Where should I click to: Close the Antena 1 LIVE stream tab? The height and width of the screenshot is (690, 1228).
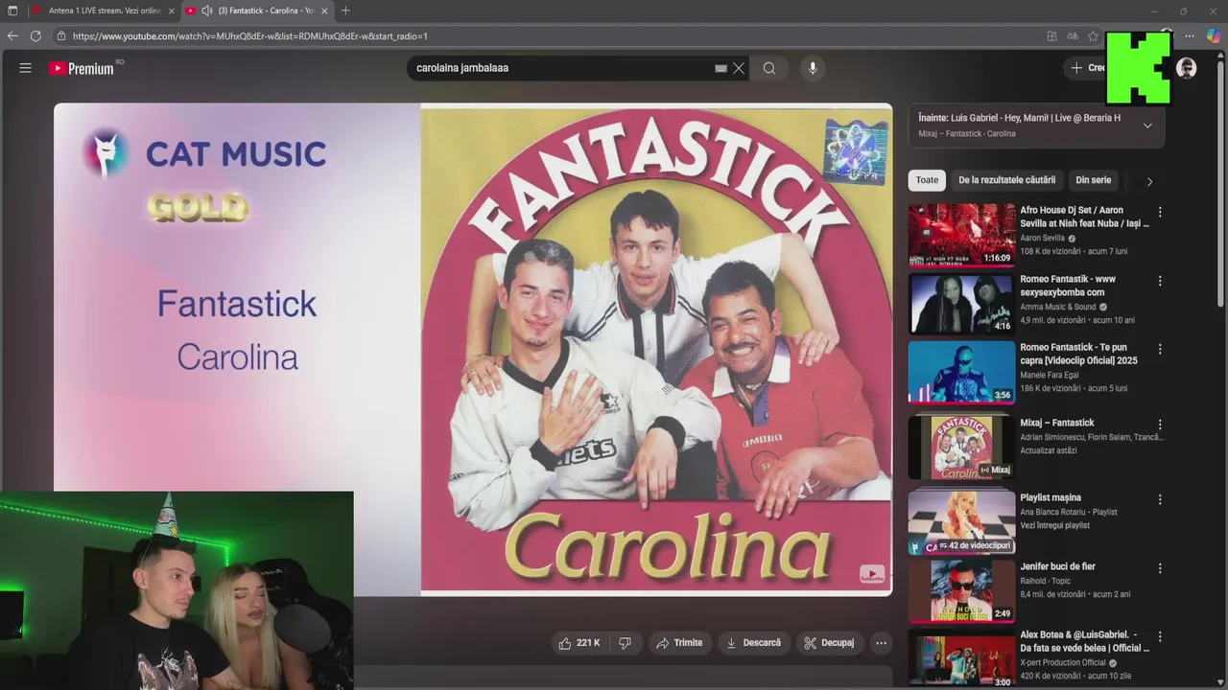(172, 11)
